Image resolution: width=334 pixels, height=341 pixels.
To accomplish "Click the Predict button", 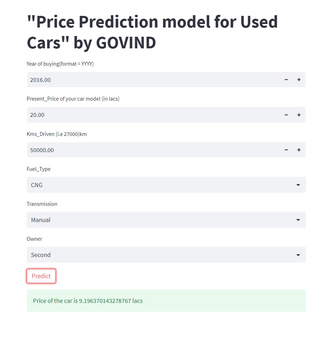I will coord(41,276).
